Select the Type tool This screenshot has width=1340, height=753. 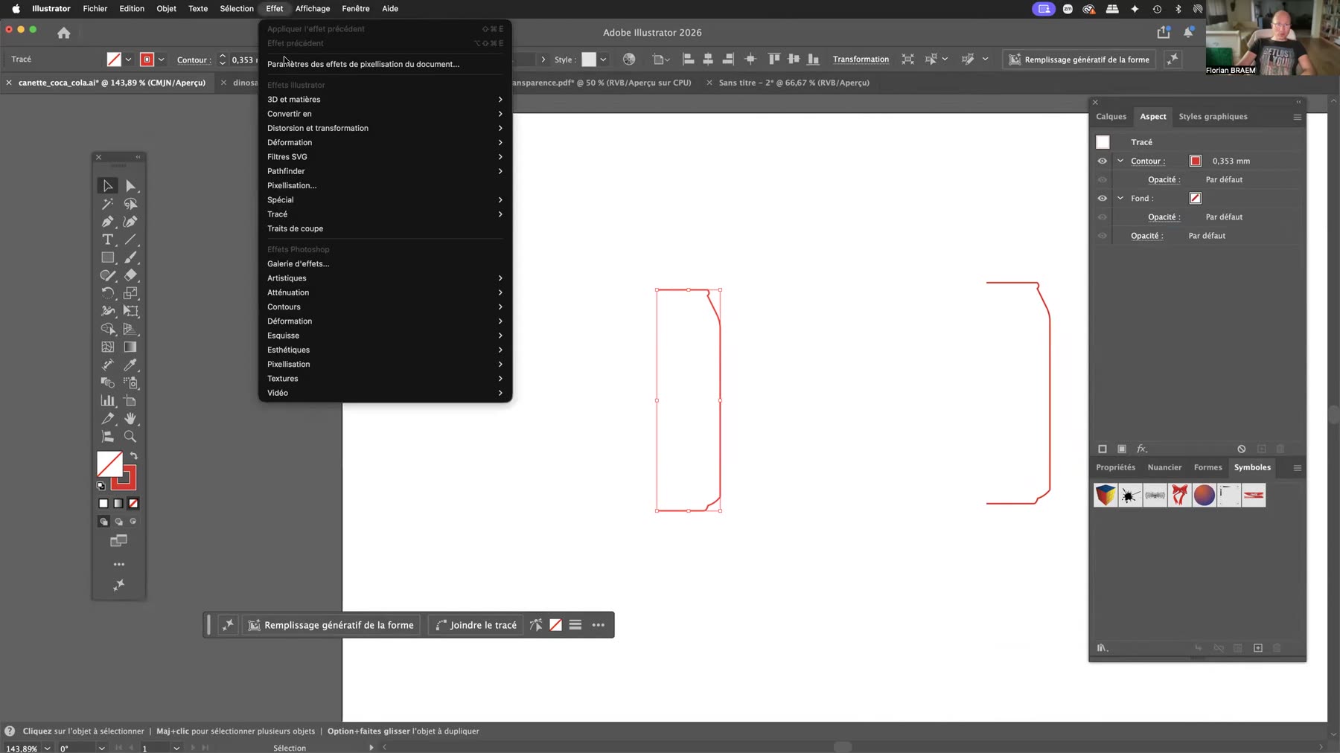[108, 240]
